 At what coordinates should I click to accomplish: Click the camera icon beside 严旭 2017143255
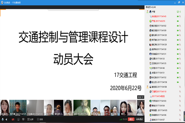[178, 21]
